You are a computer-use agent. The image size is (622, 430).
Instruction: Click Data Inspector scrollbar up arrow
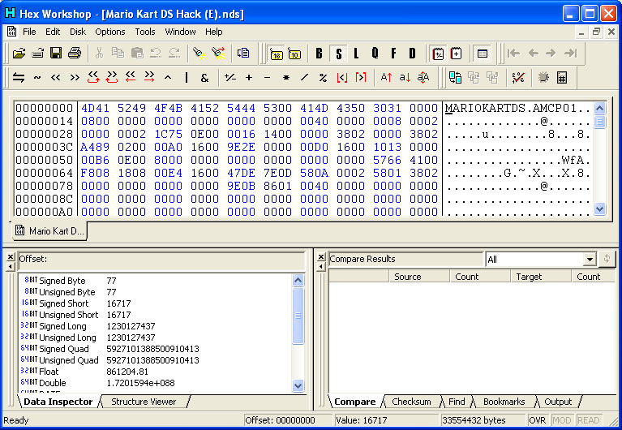coord(298,281)
